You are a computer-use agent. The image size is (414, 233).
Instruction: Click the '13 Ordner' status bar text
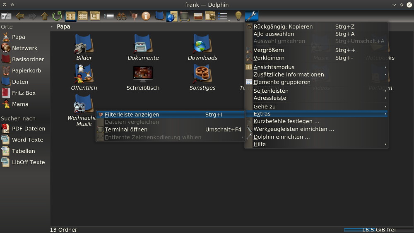[63, 230]
